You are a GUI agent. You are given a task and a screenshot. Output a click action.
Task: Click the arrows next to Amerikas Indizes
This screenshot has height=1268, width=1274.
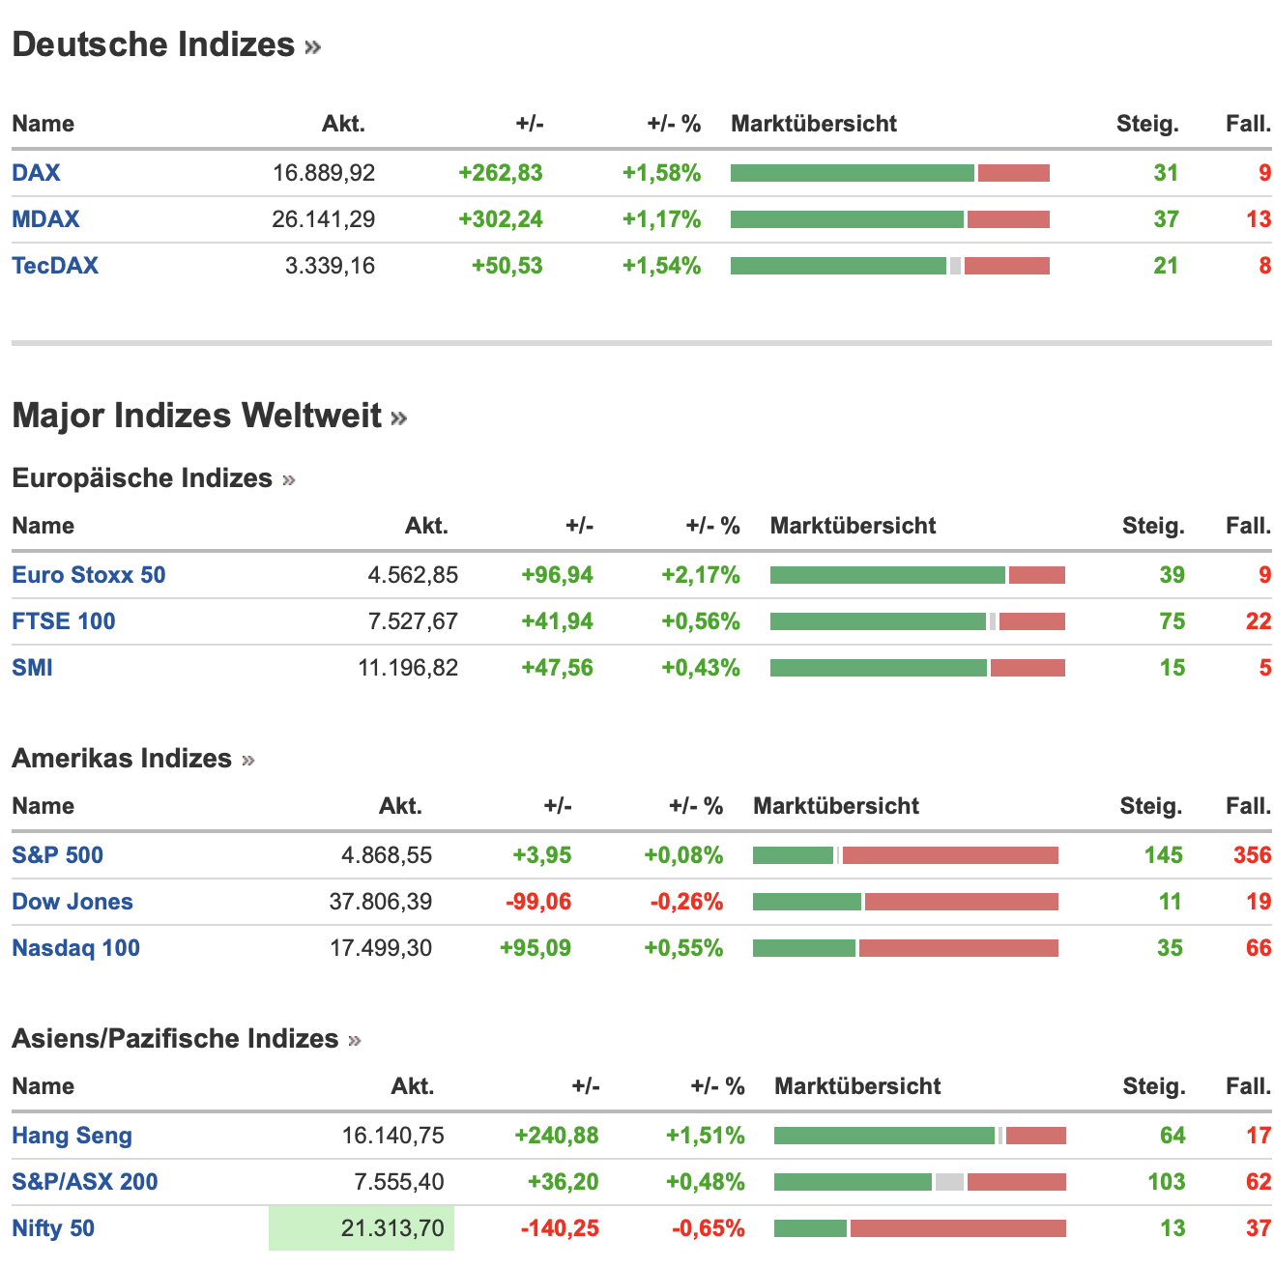[248, 760]
